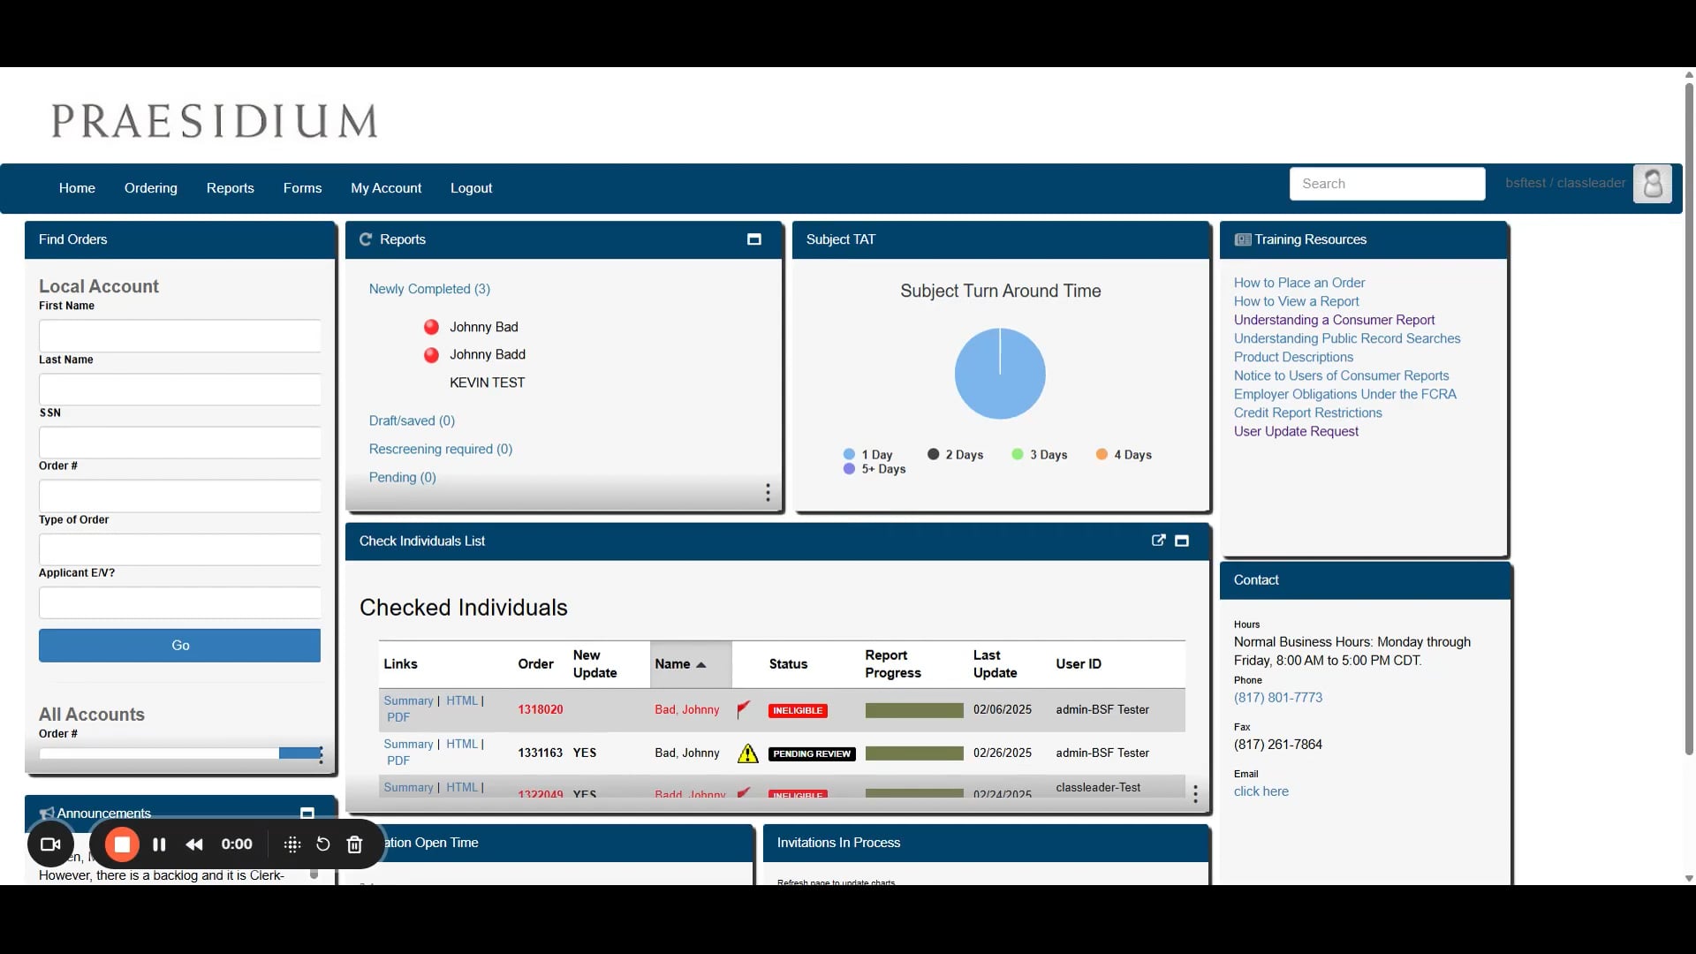Click the pending review warning triangle icon

pyautogui.click(x=747, y=753)
